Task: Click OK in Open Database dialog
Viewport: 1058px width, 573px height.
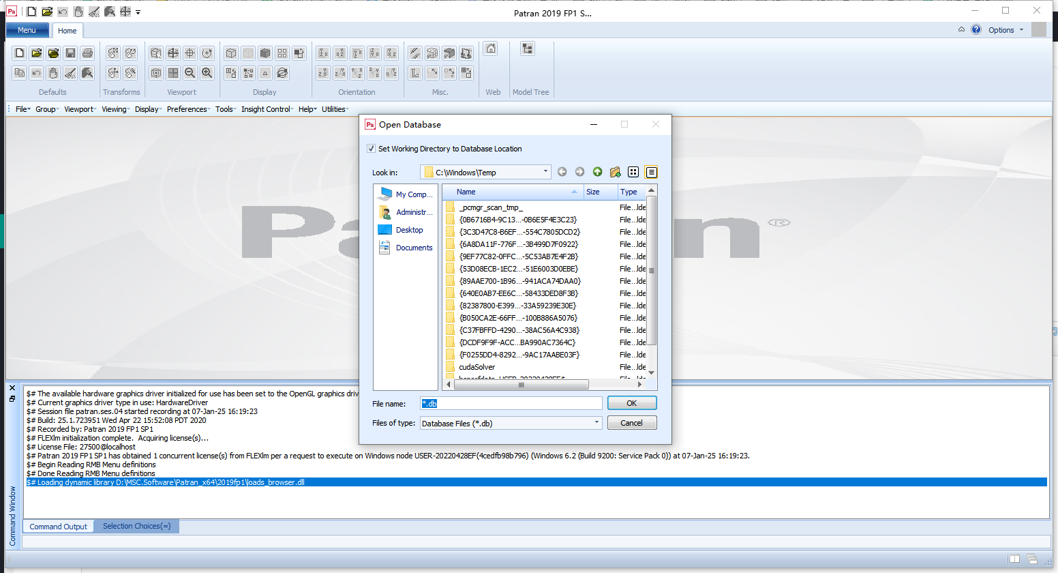Action: tap(632, 403)
